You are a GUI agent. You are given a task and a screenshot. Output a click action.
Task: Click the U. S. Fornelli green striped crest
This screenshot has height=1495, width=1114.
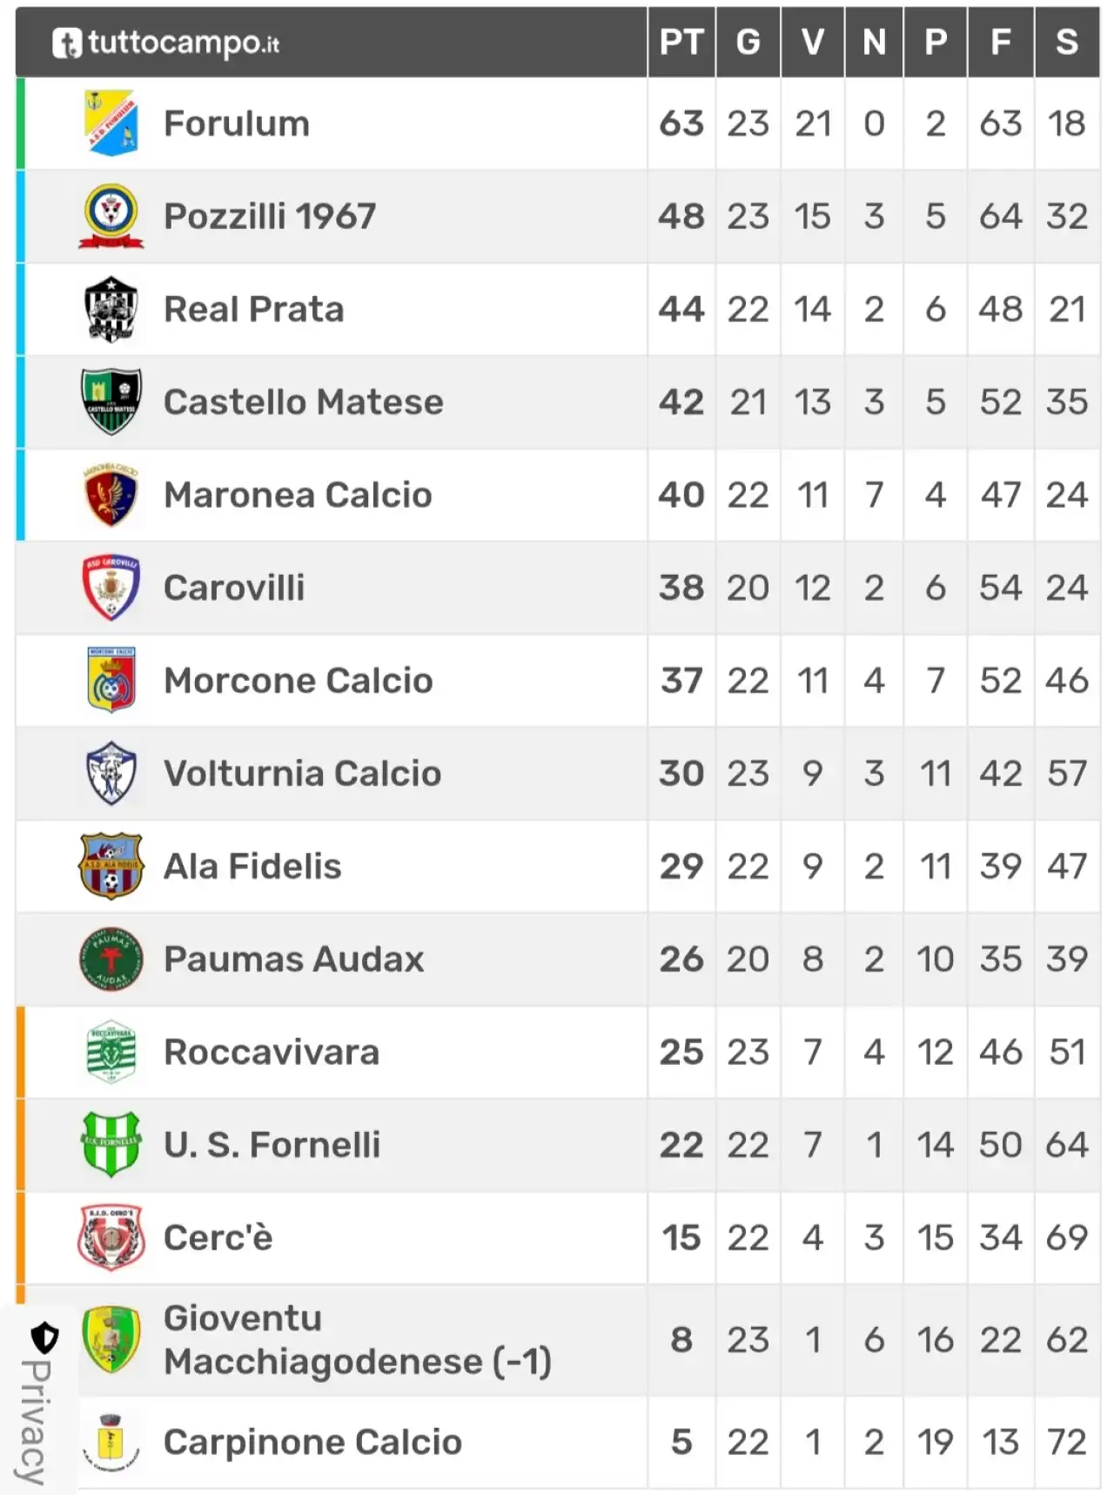click(x=111, y=1144)
